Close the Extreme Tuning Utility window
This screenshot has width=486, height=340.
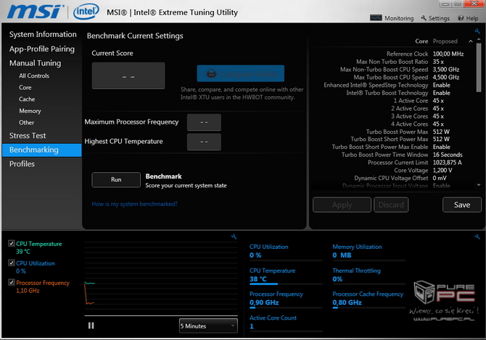(474, 4)
